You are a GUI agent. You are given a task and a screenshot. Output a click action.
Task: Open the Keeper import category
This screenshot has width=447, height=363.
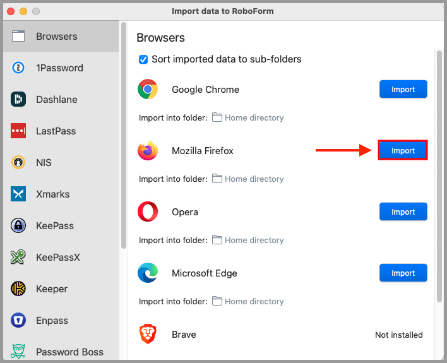point(61,289)
